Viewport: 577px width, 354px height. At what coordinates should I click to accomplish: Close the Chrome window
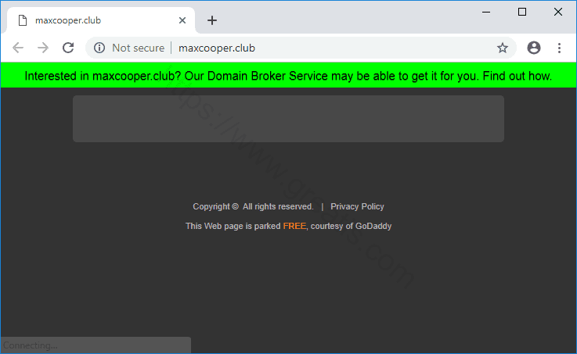[558, 13]
